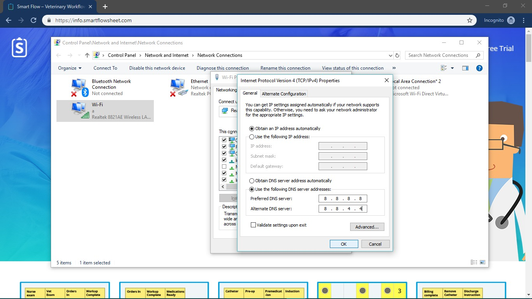532x299 pixels.
Task: Open Chrome three-dot menu
Action: (x=524, y=20)
